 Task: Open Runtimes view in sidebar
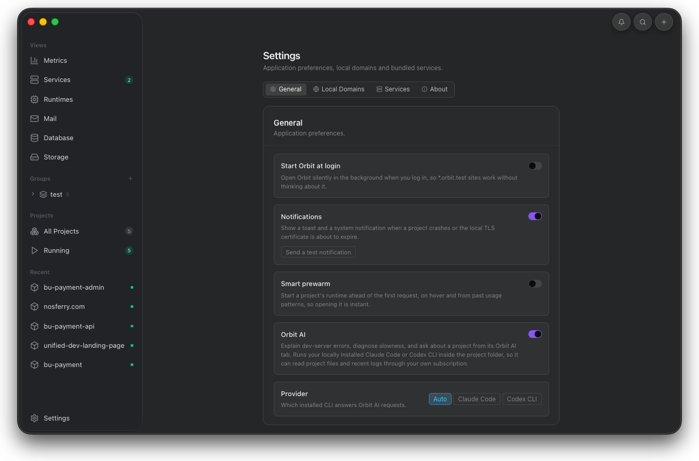[82, 99]
